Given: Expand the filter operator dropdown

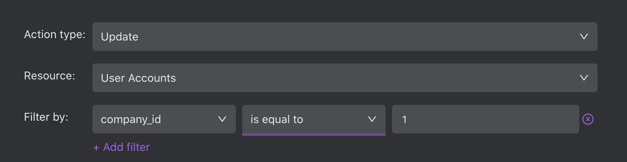Looking at the screenshot, I should 314,119.
